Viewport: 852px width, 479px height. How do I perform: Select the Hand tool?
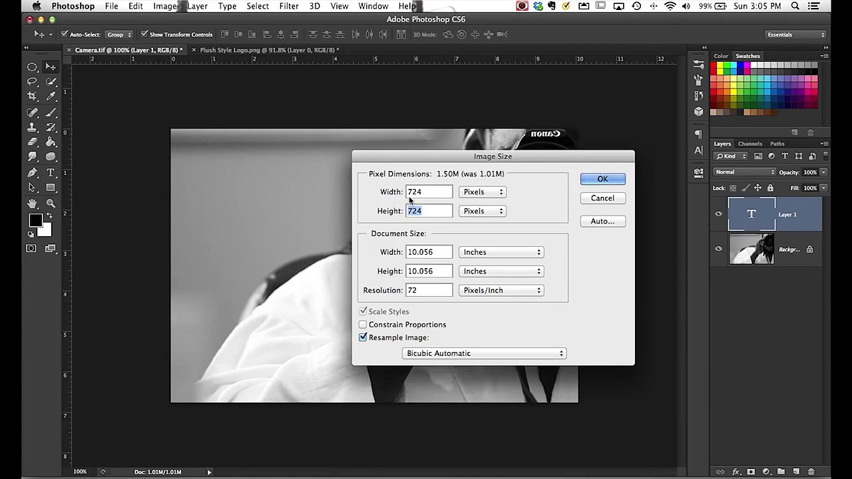click(32, 204)
